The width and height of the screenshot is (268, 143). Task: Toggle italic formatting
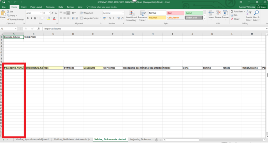click(31, 18)
